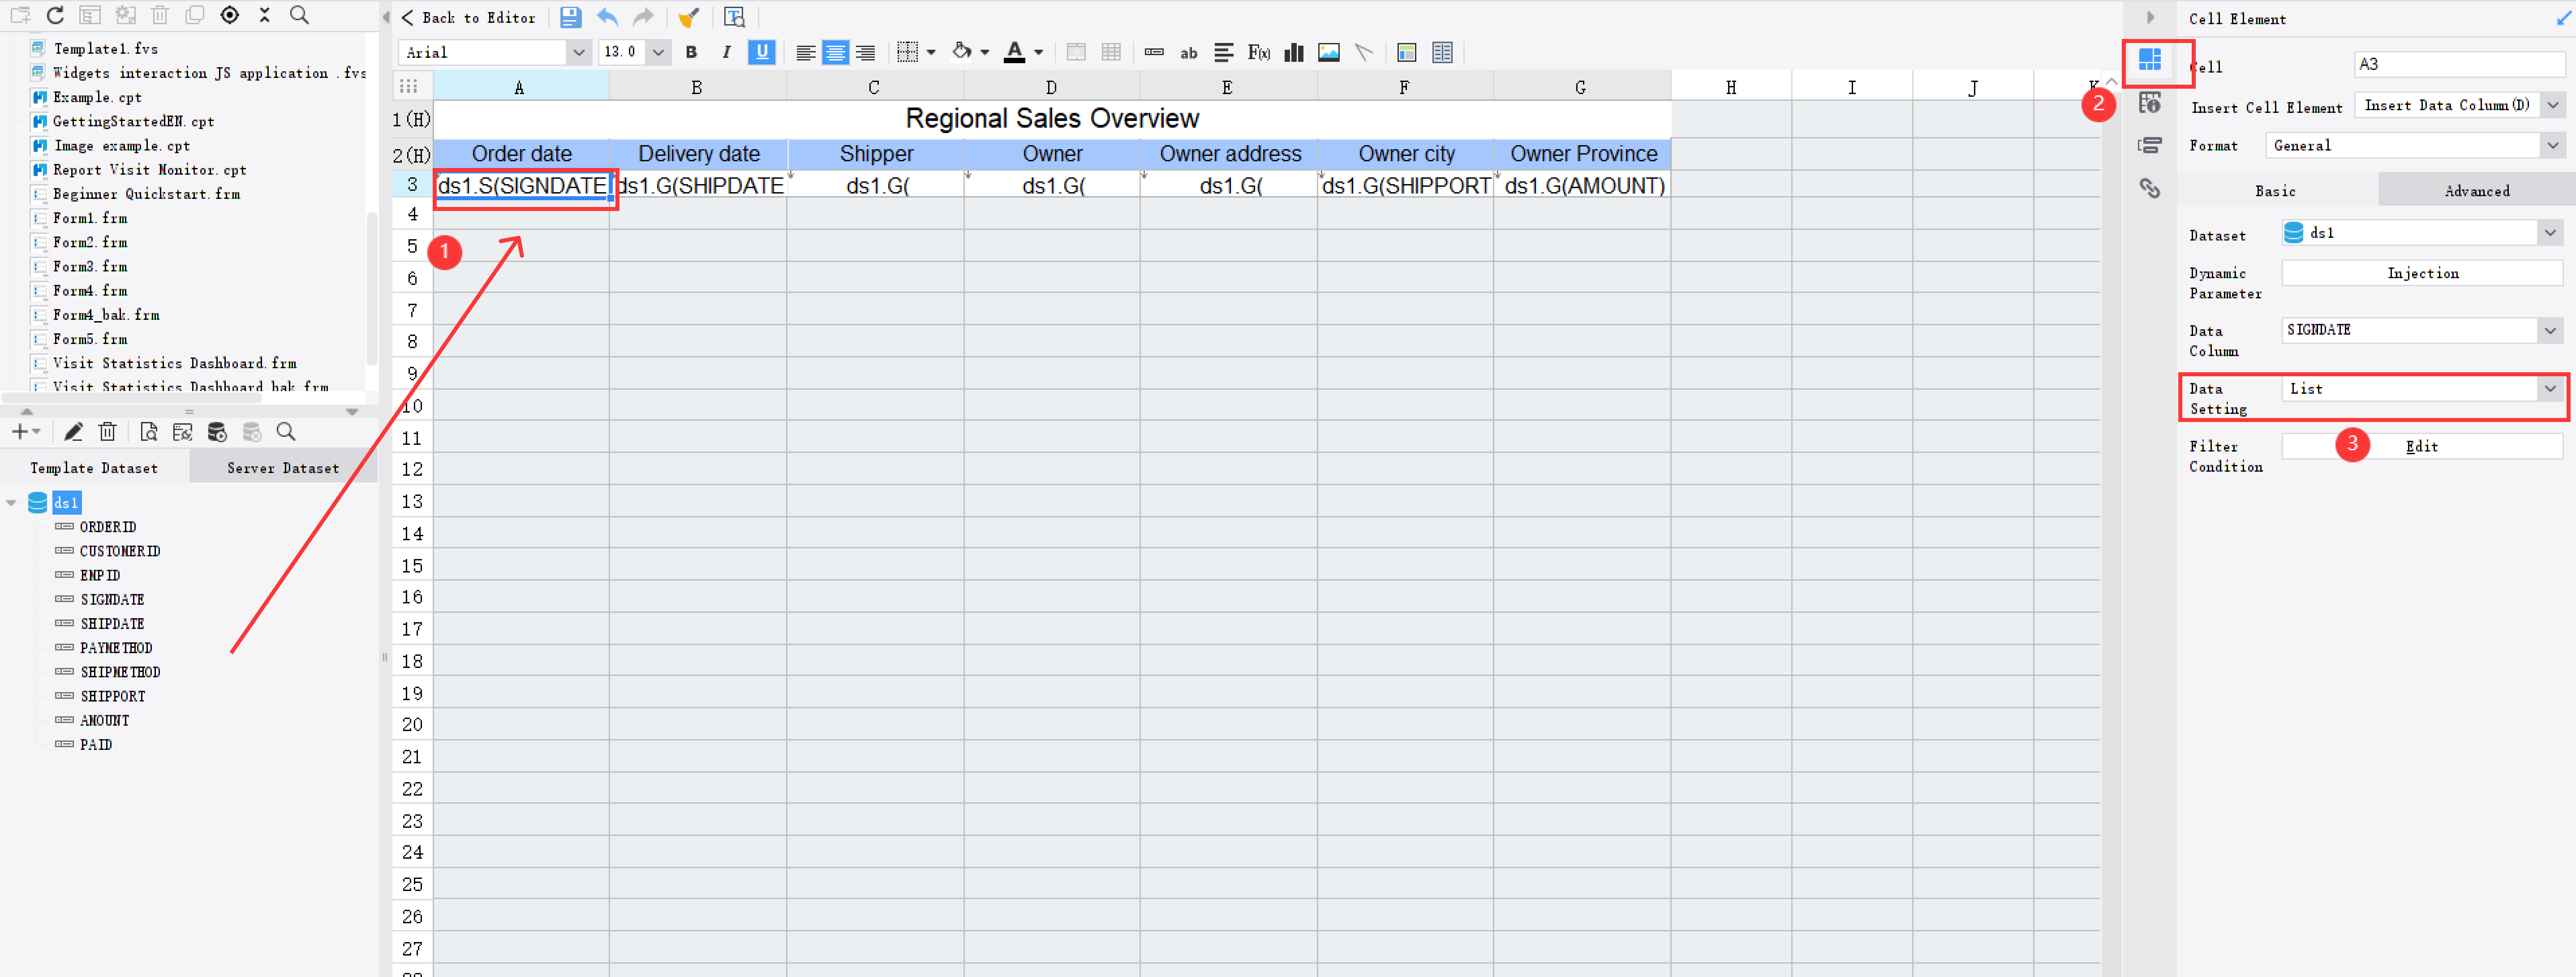Screen dimensions: 2576x977
Task: Insert a chart using bar chart icon
Action: pyautogui.click(x=1294, y=52)
